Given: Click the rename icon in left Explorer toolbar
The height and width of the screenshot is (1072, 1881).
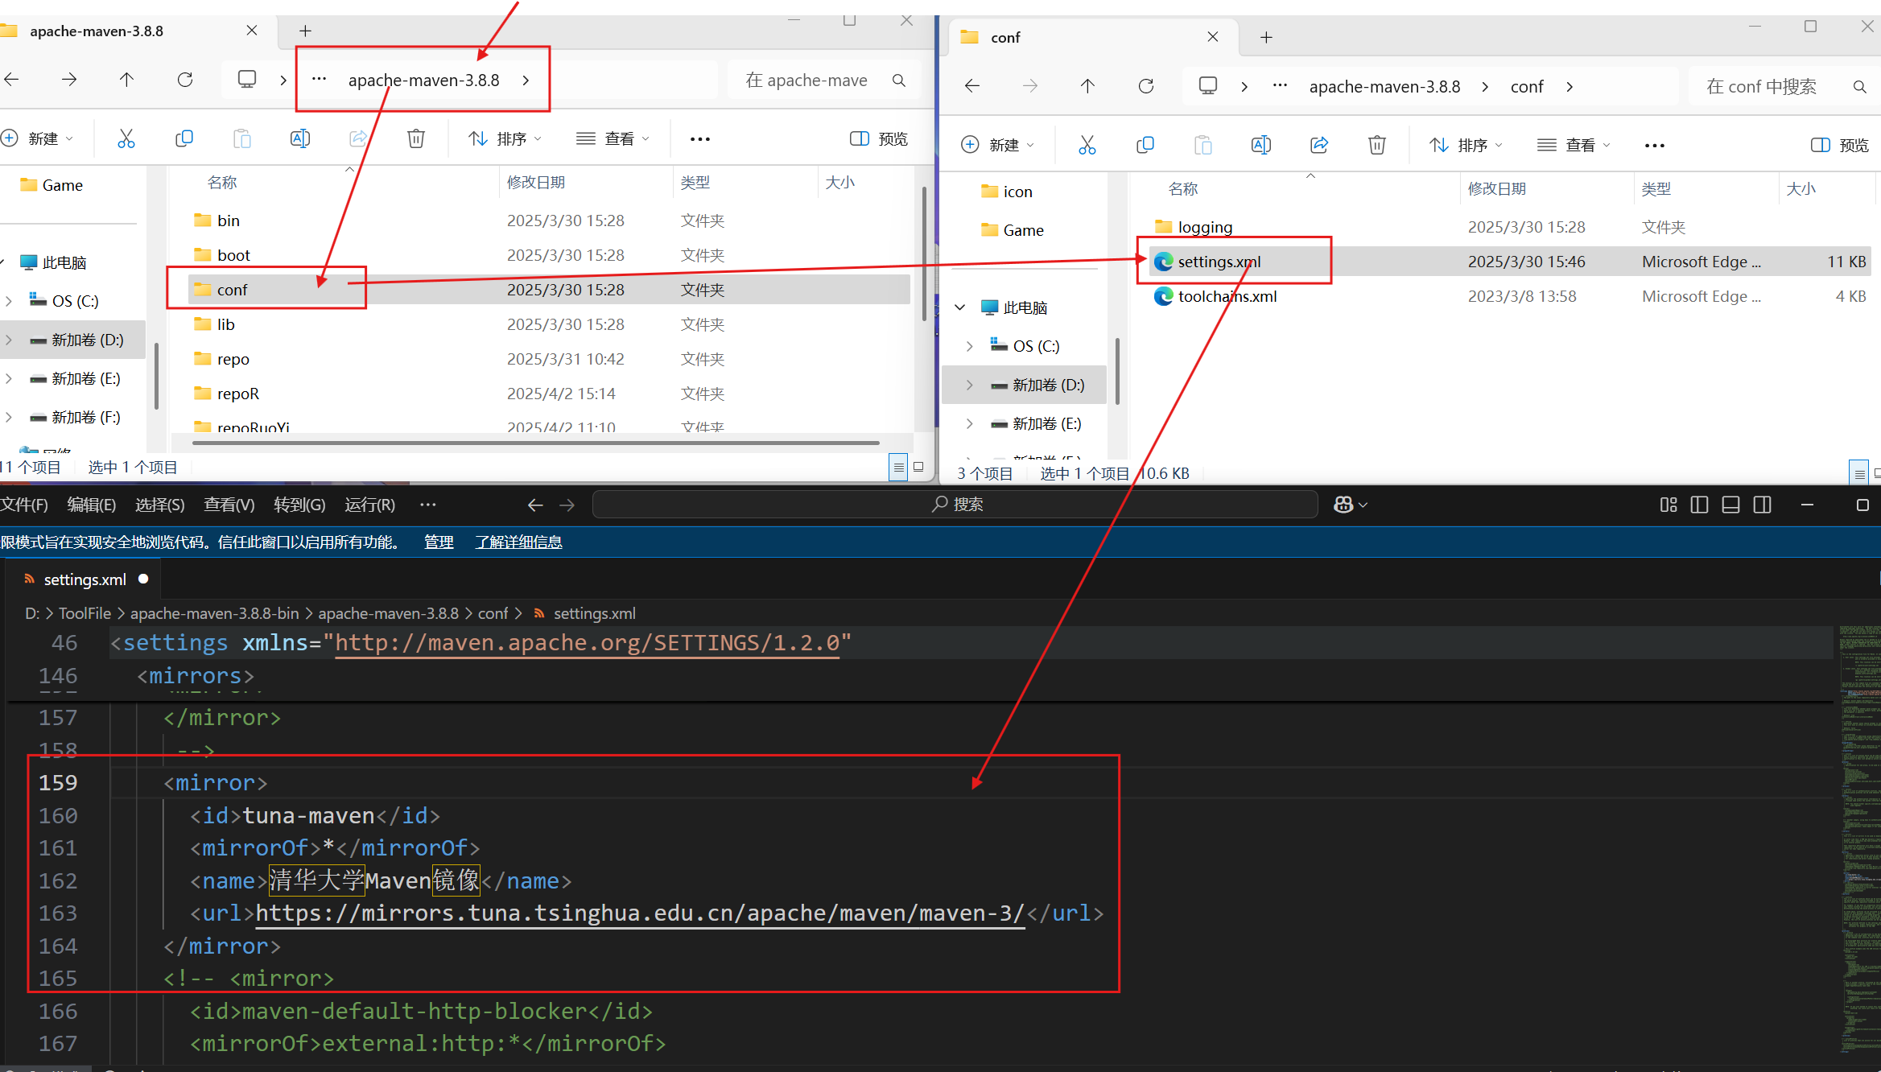Looking at the screenshot, I should (x=299, y=138).
